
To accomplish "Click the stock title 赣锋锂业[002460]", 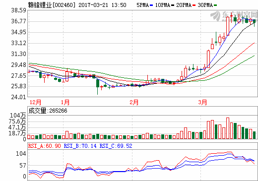I will click(x=52, y=5).
